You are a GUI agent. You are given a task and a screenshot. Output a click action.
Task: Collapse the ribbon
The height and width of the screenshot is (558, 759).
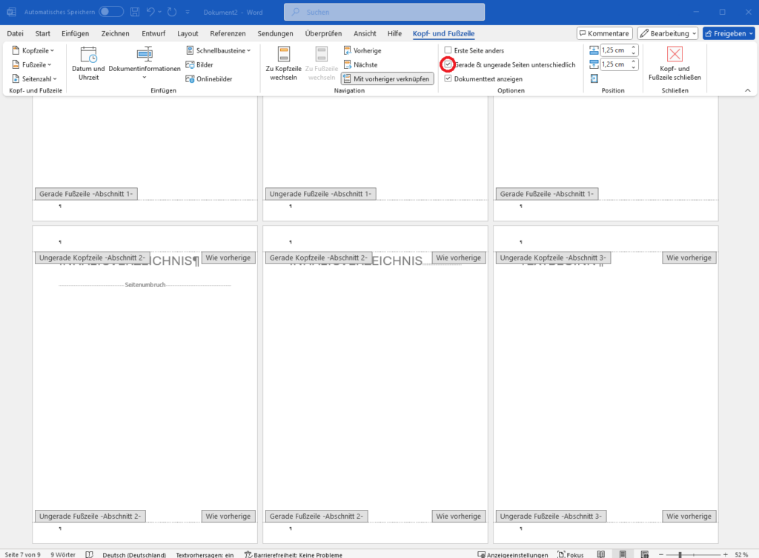pyautogui.click(x=747, y=90)
